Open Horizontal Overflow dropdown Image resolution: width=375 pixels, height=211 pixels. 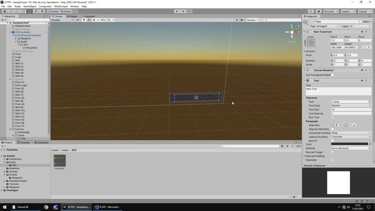point(351,133)
